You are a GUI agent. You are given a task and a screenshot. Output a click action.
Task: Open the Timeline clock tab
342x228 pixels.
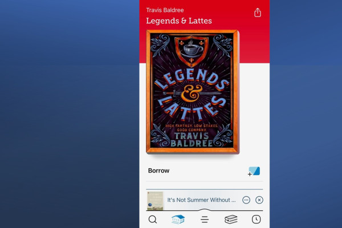click(x=256, y=219)
